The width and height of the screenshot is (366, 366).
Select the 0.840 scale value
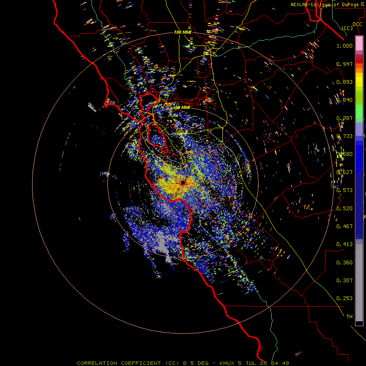click(x=344, y=100)
